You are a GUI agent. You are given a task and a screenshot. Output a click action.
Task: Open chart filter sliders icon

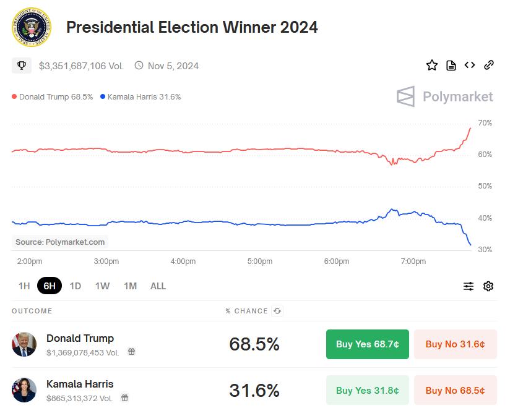click(x=469, y=286)
